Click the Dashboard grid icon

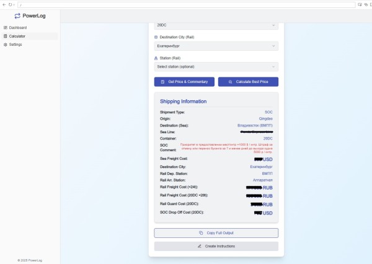point(6,28)
